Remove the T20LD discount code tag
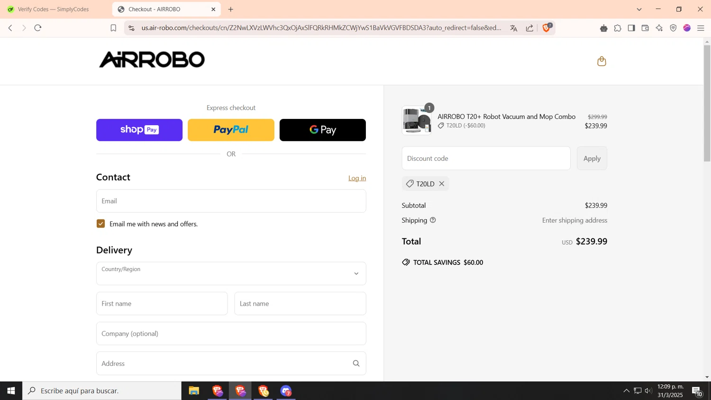This screenshot has height=400, width=711. (x=441, y=184)
